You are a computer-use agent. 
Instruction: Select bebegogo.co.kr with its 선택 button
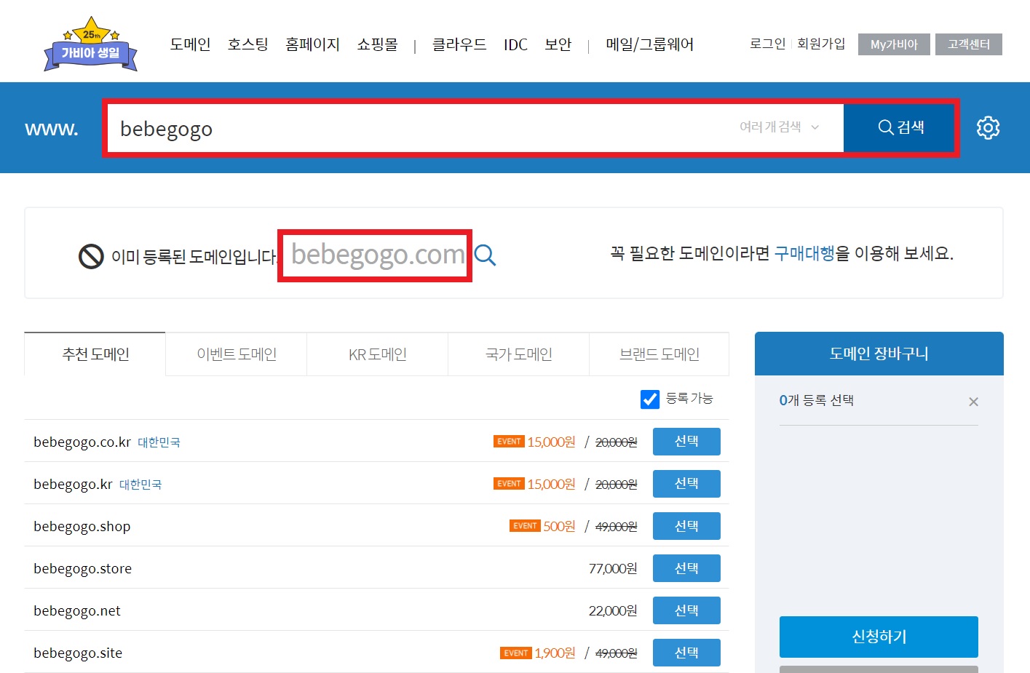(x=686, y=441)
